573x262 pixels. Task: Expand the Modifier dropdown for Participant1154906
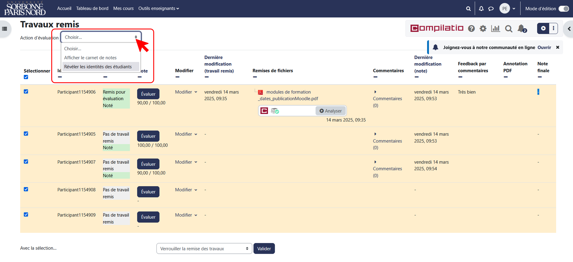(186, 92)
